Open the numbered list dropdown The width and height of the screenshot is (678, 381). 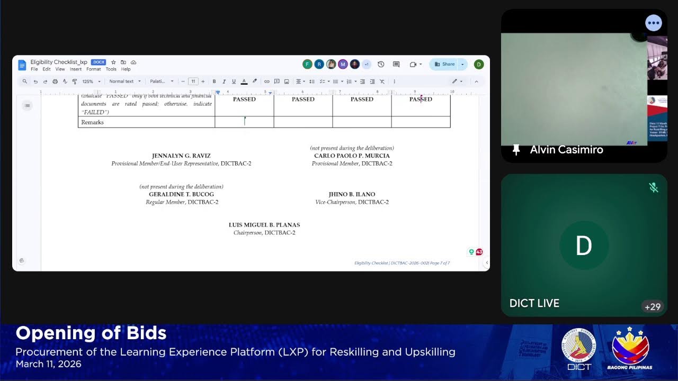point(351,81)
